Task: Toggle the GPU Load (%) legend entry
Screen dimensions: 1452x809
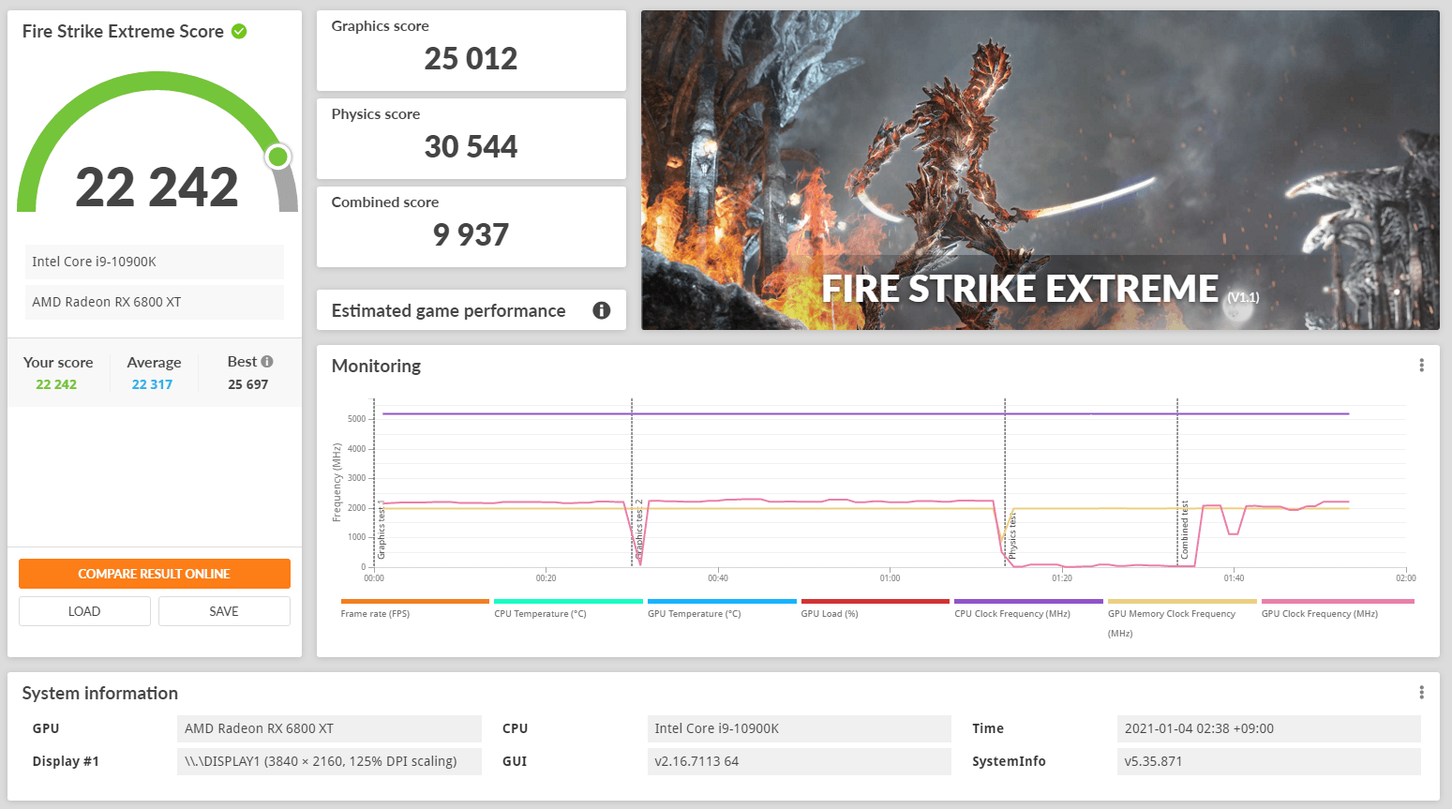Action: coord(876,608)
